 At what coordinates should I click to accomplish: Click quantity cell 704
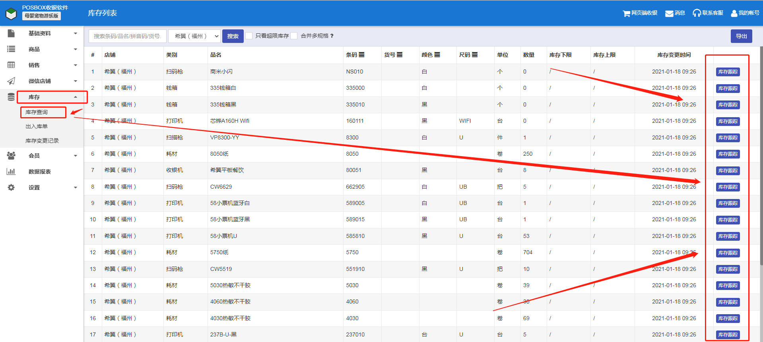click(x=528, y=252)
